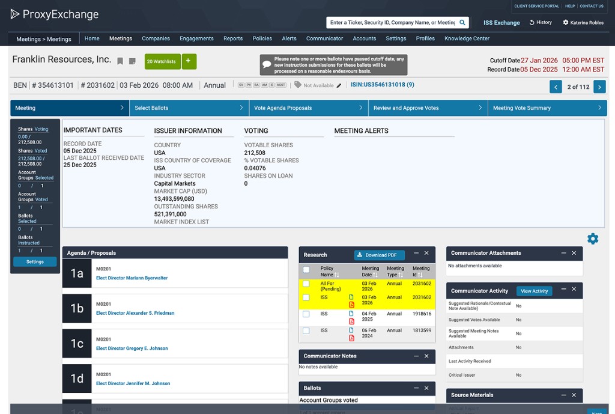Open the dashboard gear settings icon
Image resolution: width=615 pixels, height=414 pixels.
pyautogui.click(x=593, y=239)
